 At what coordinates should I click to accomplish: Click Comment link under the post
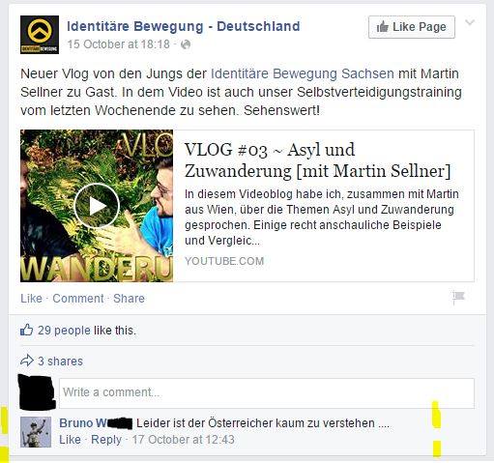tap(78, 299)
